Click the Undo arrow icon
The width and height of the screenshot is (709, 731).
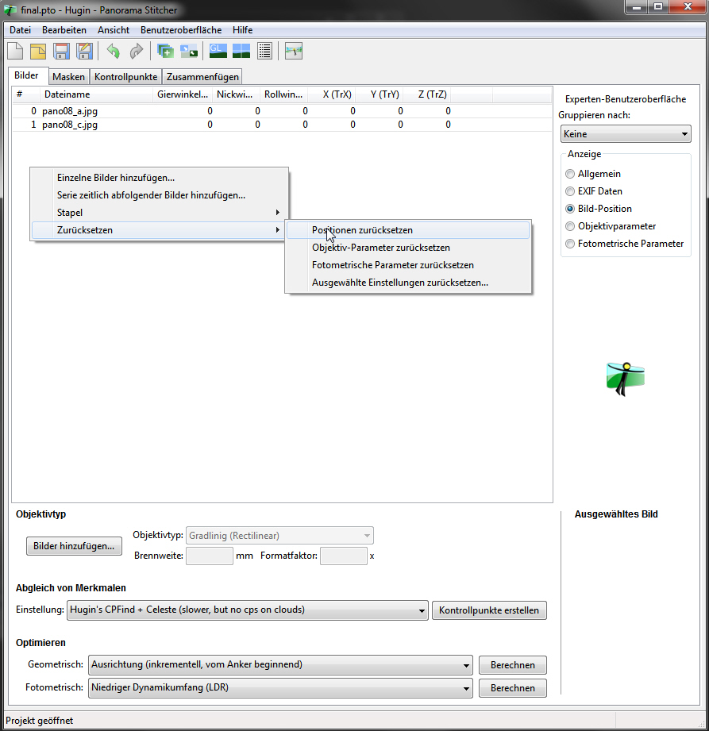113,52
